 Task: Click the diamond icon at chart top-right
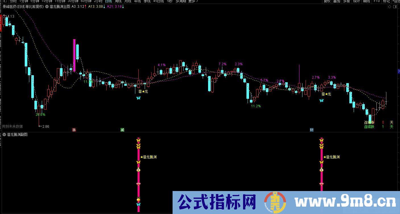[390, 7]
